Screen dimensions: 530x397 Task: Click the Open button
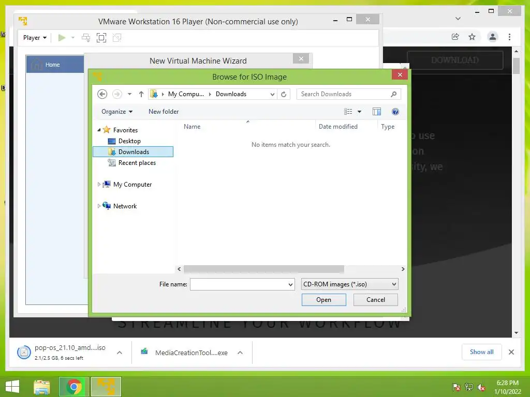tap(324, 300)
